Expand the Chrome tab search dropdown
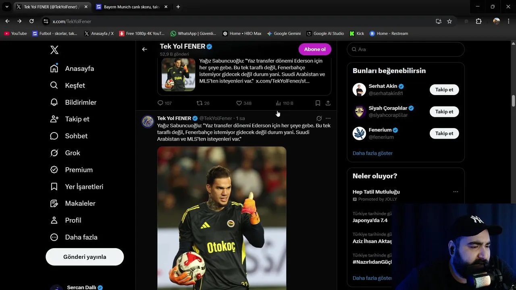The height and width of the screenshot is (290, 516). pos(7,7)
